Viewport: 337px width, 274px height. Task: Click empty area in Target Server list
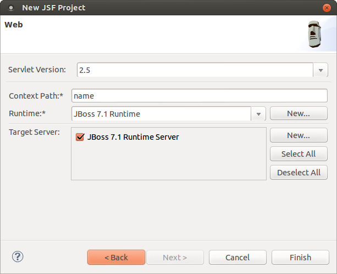point(168,163)
